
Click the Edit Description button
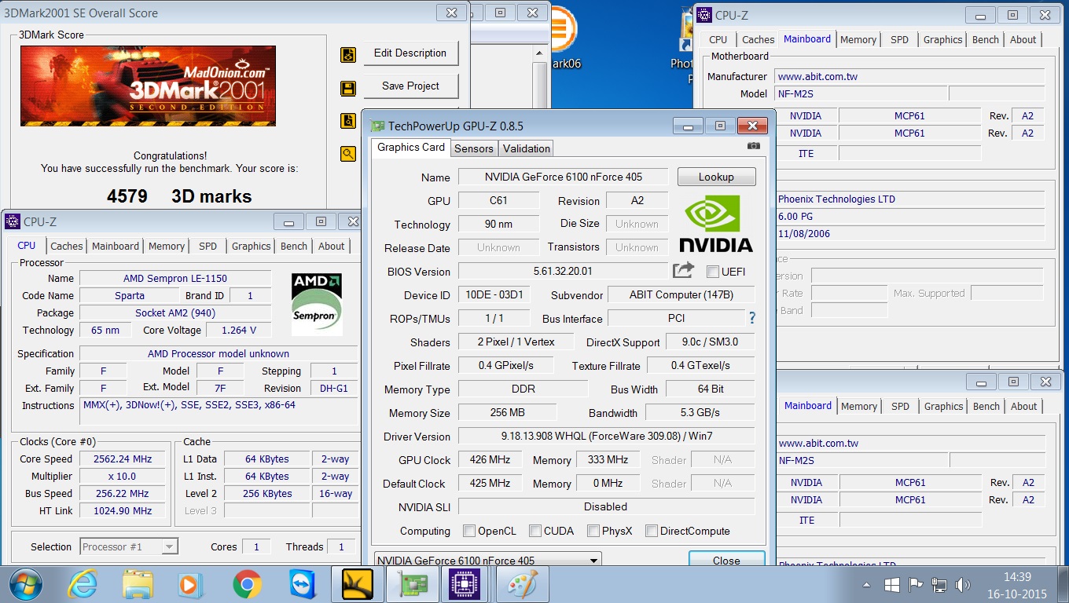(x=410, y=53)
